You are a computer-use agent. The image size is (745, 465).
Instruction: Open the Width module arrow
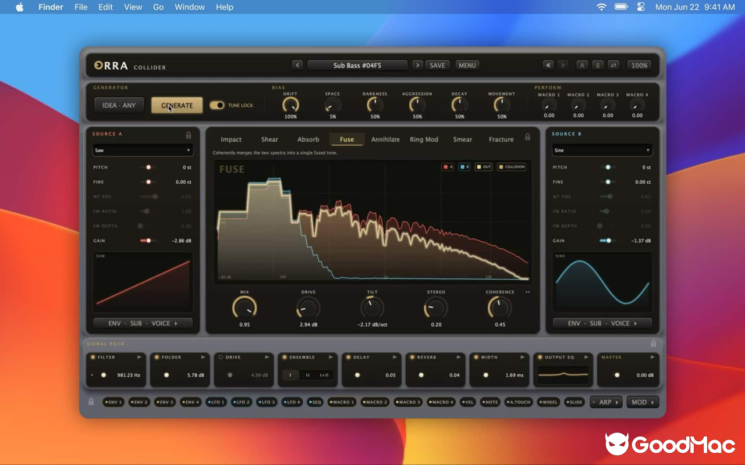(x=523, y=357)
